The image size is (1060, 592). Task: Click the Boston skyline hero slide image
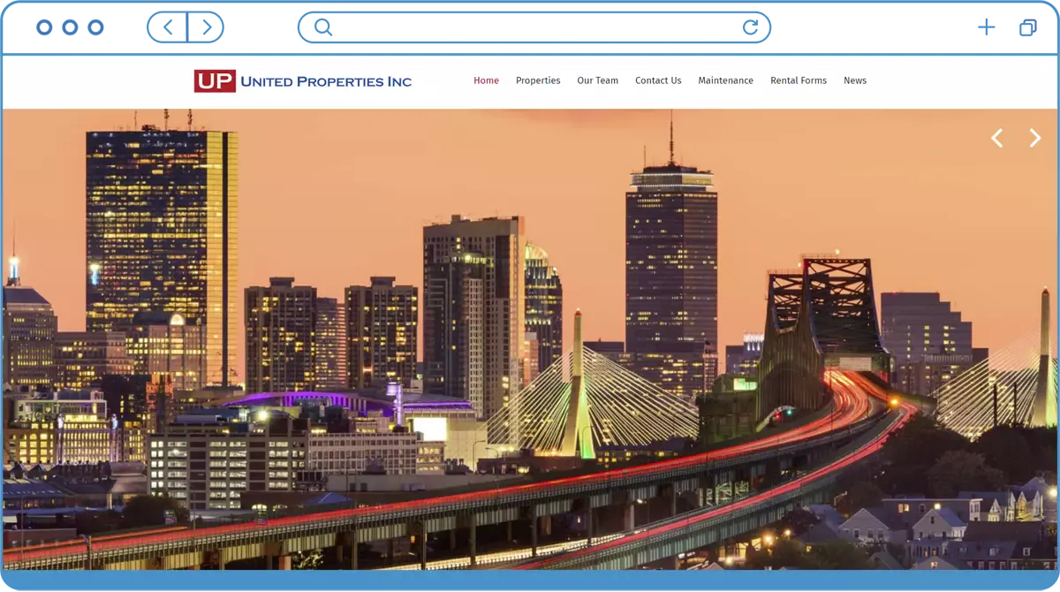click(530, 353)
